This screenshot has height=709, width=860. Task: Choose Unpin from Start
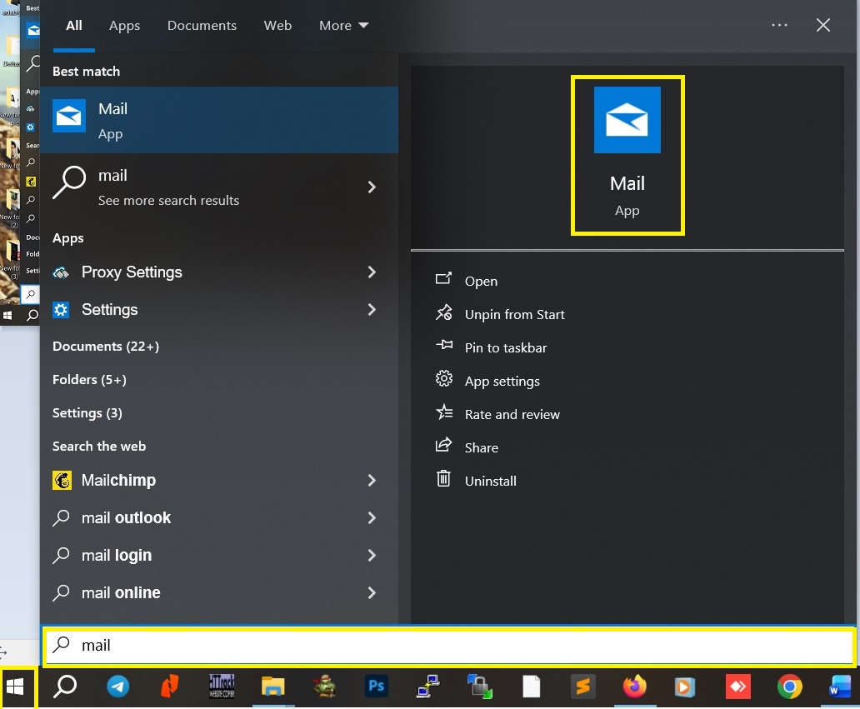pos(514,315)
